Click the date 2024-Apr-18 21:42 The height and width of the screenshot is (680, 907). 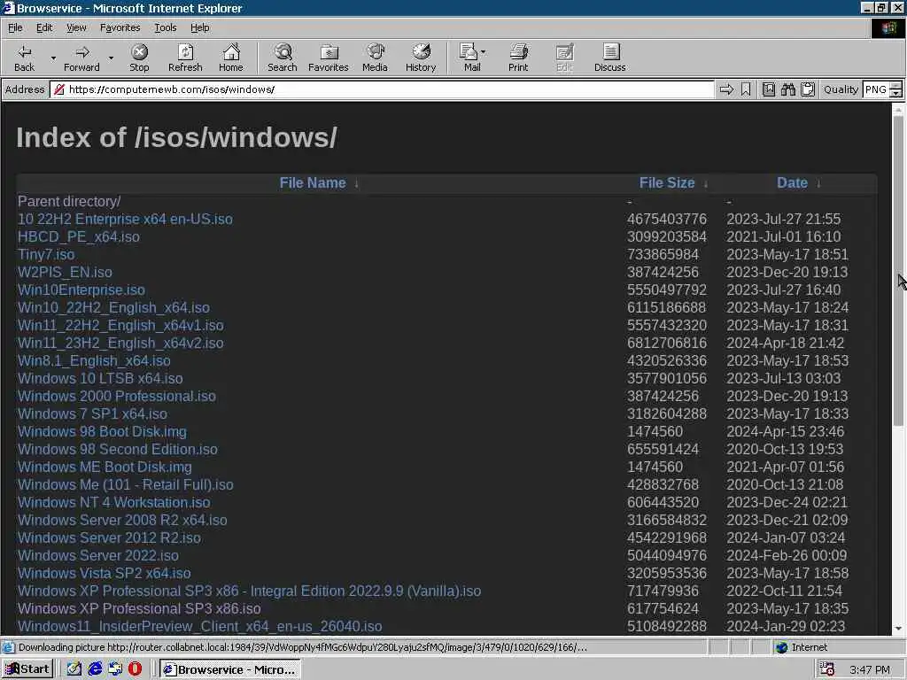coord(785,343)
